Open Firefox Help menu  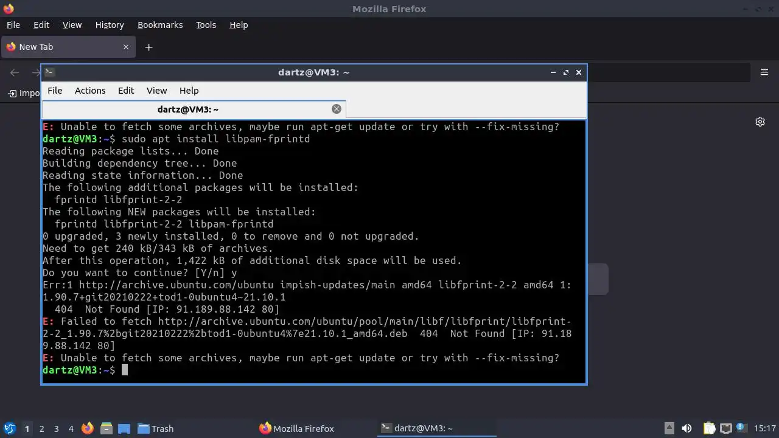coord(239,25)
